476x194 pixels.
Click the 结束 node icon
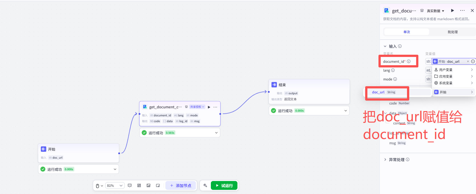[x=274, y=85]
